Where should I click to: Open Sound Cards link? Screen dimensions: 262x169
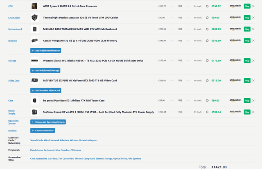click(x=36, y=140)
